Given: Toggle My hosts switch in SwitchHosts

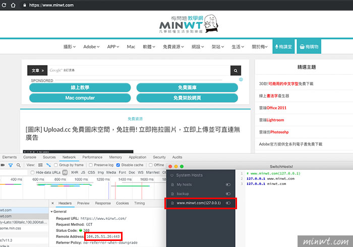Looking at the screenshot, I should click(x=228, y=184).
